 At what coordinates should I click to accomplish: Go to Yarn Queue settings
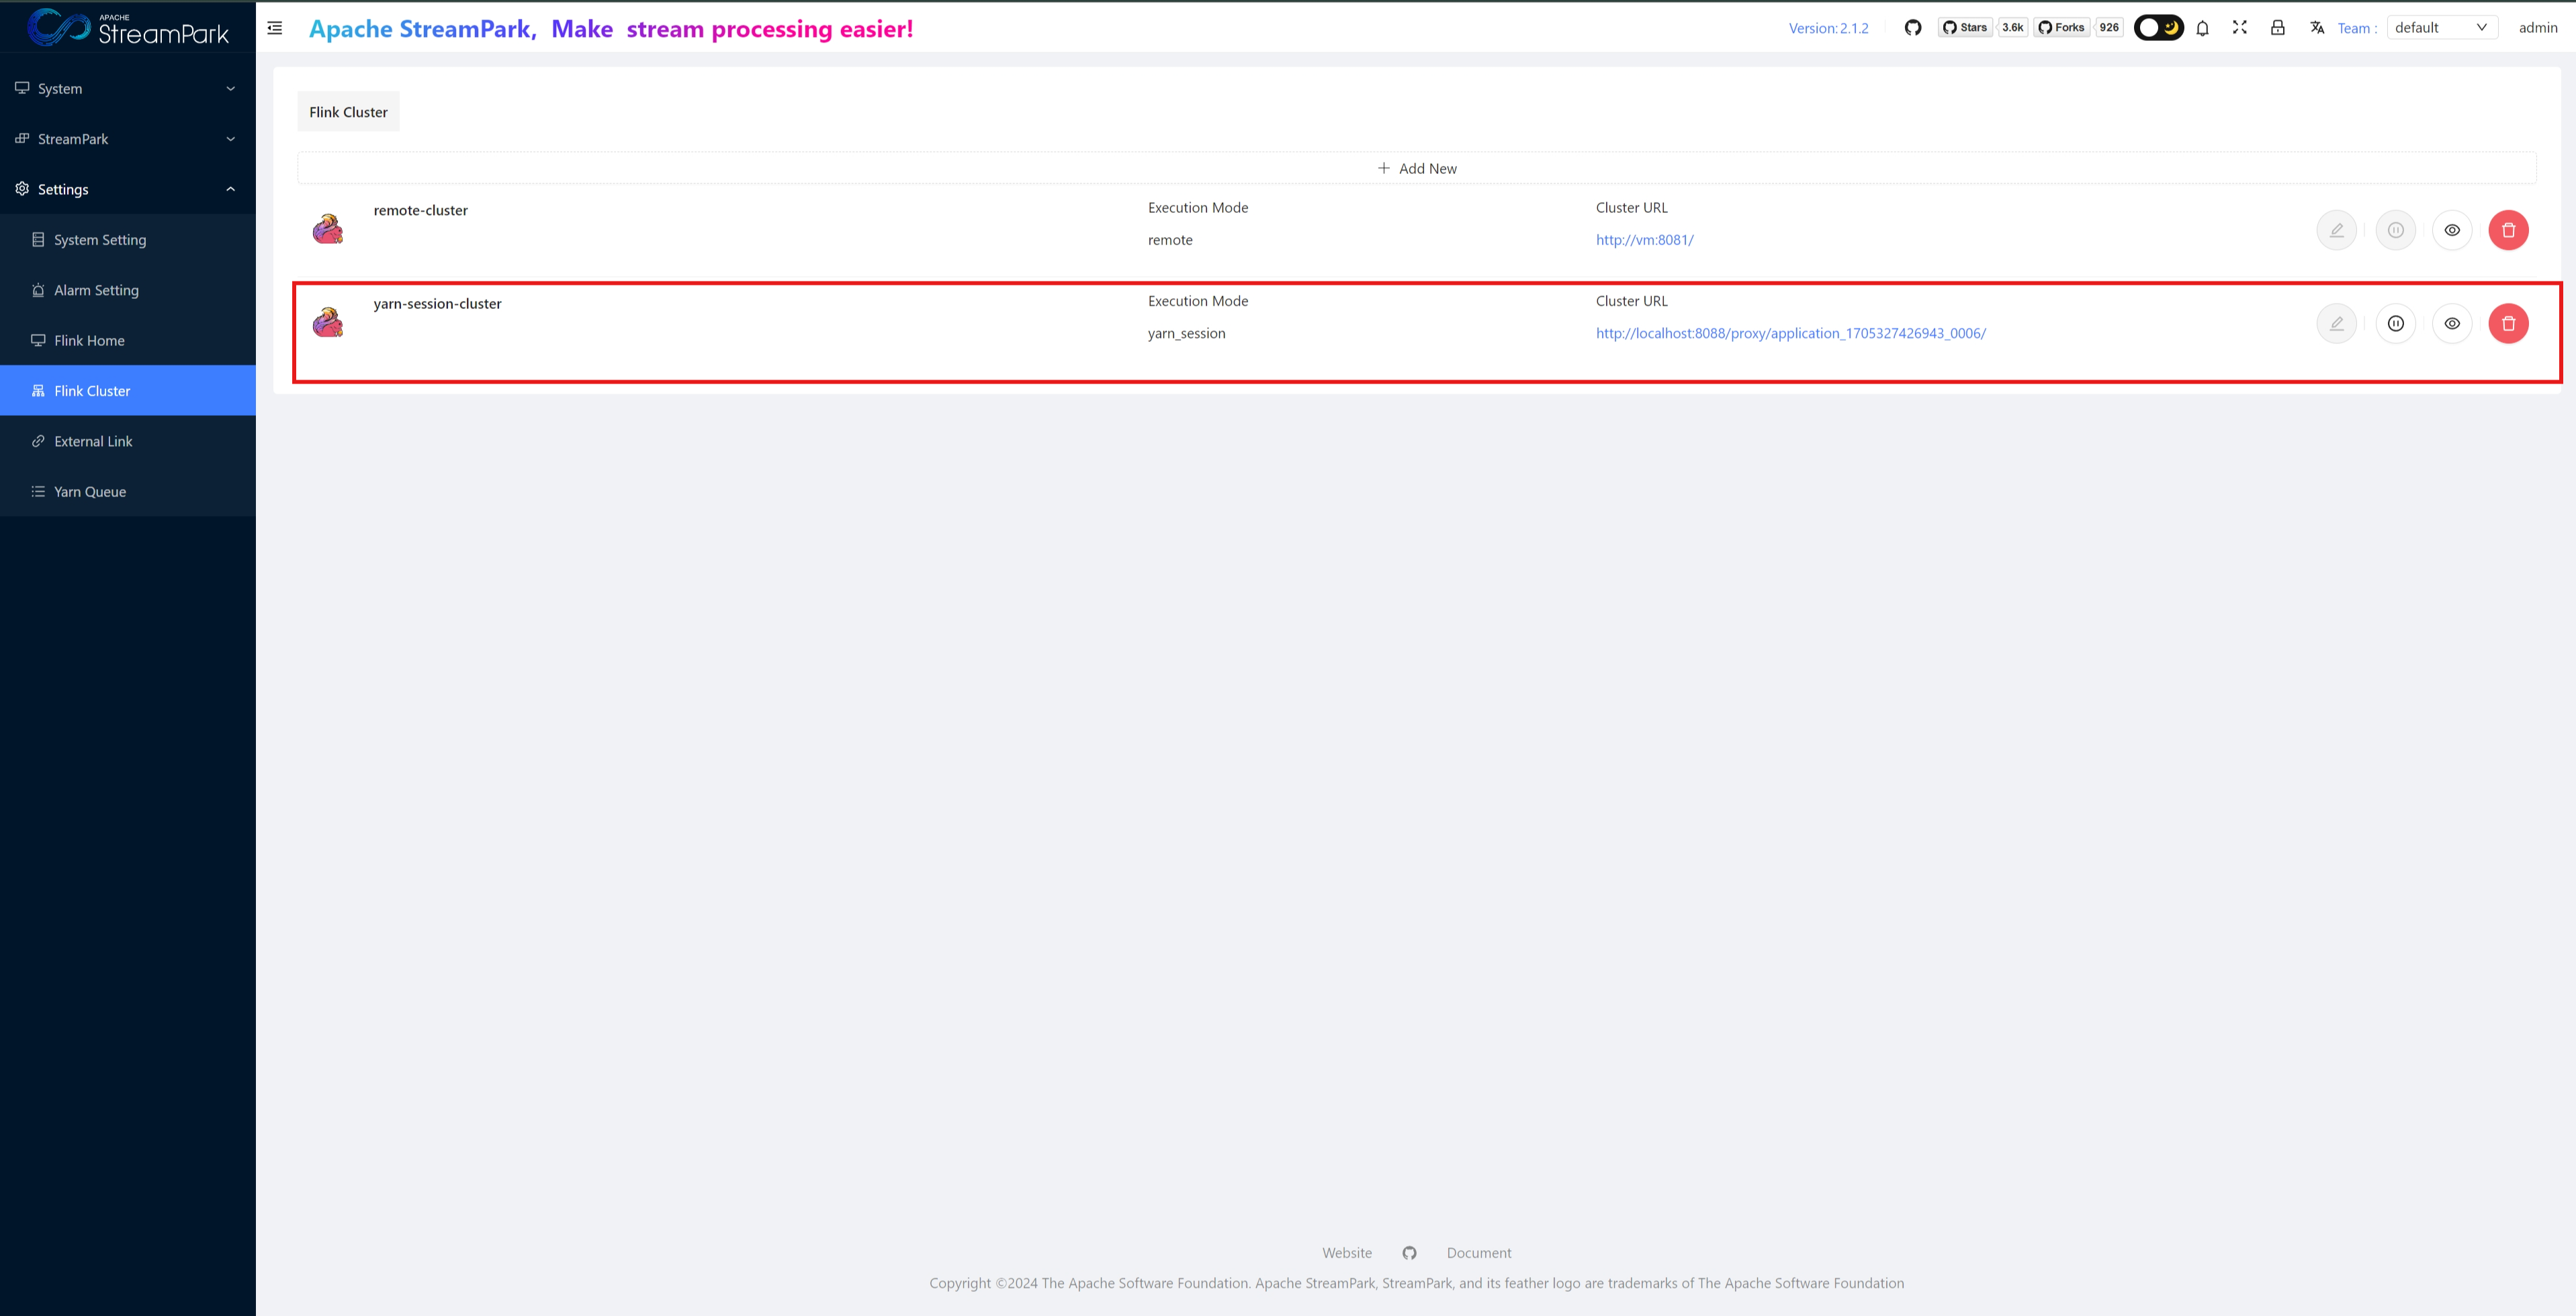89,491
